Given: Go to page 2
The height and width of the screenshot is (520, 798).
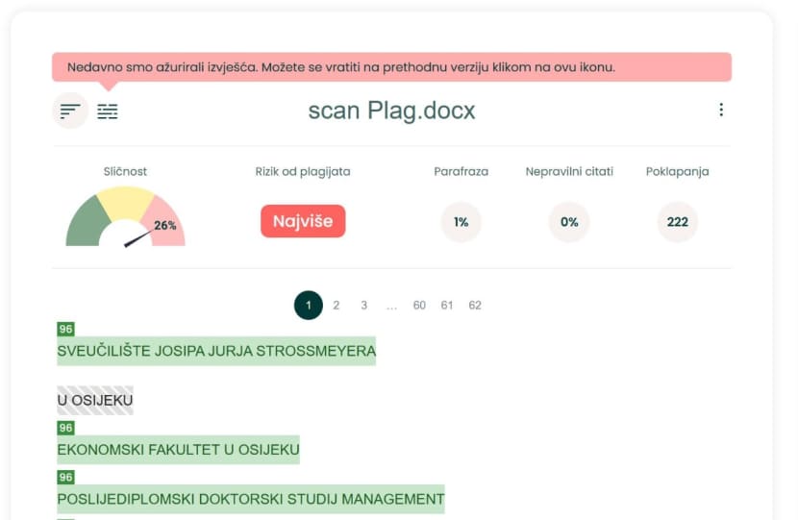Looking at the screenshot, I should [336, 306].
